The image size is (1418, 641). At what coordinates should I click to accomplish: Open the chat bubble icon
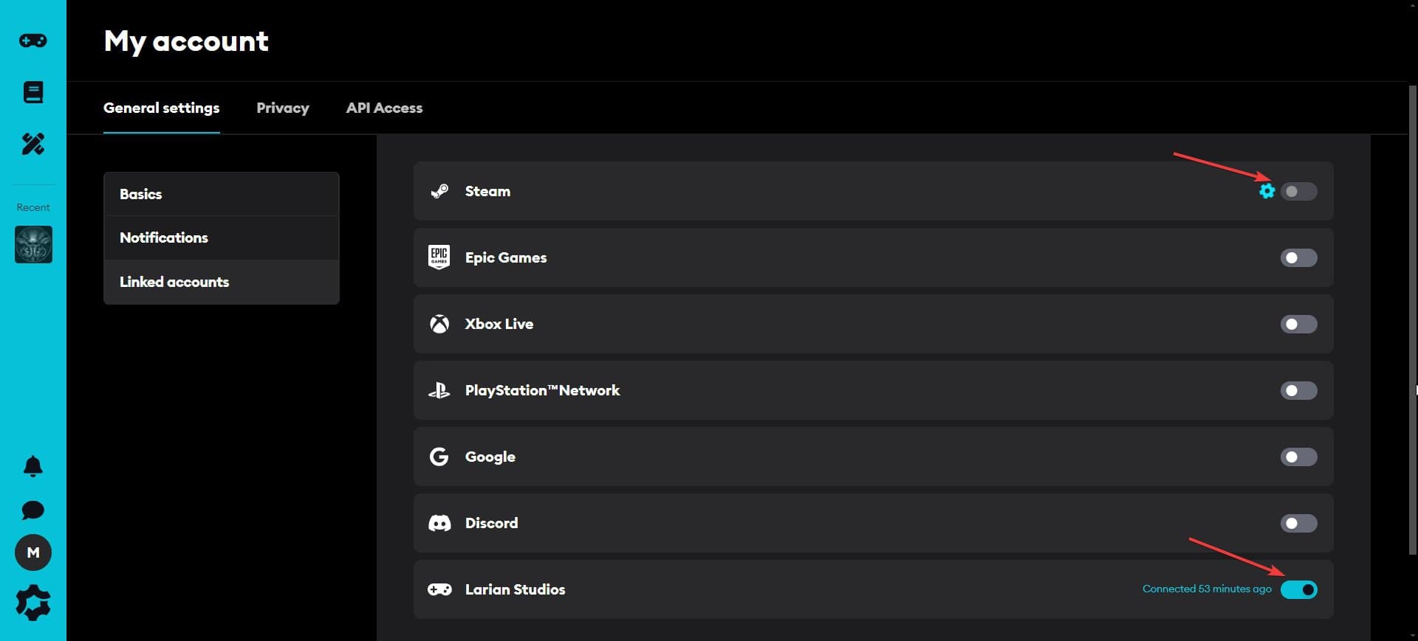pos(33,510)
